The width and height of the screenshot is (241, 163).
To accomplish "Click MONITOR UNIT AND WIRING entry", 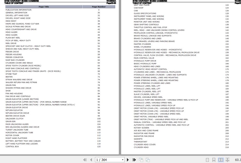I will click(147, 22).
